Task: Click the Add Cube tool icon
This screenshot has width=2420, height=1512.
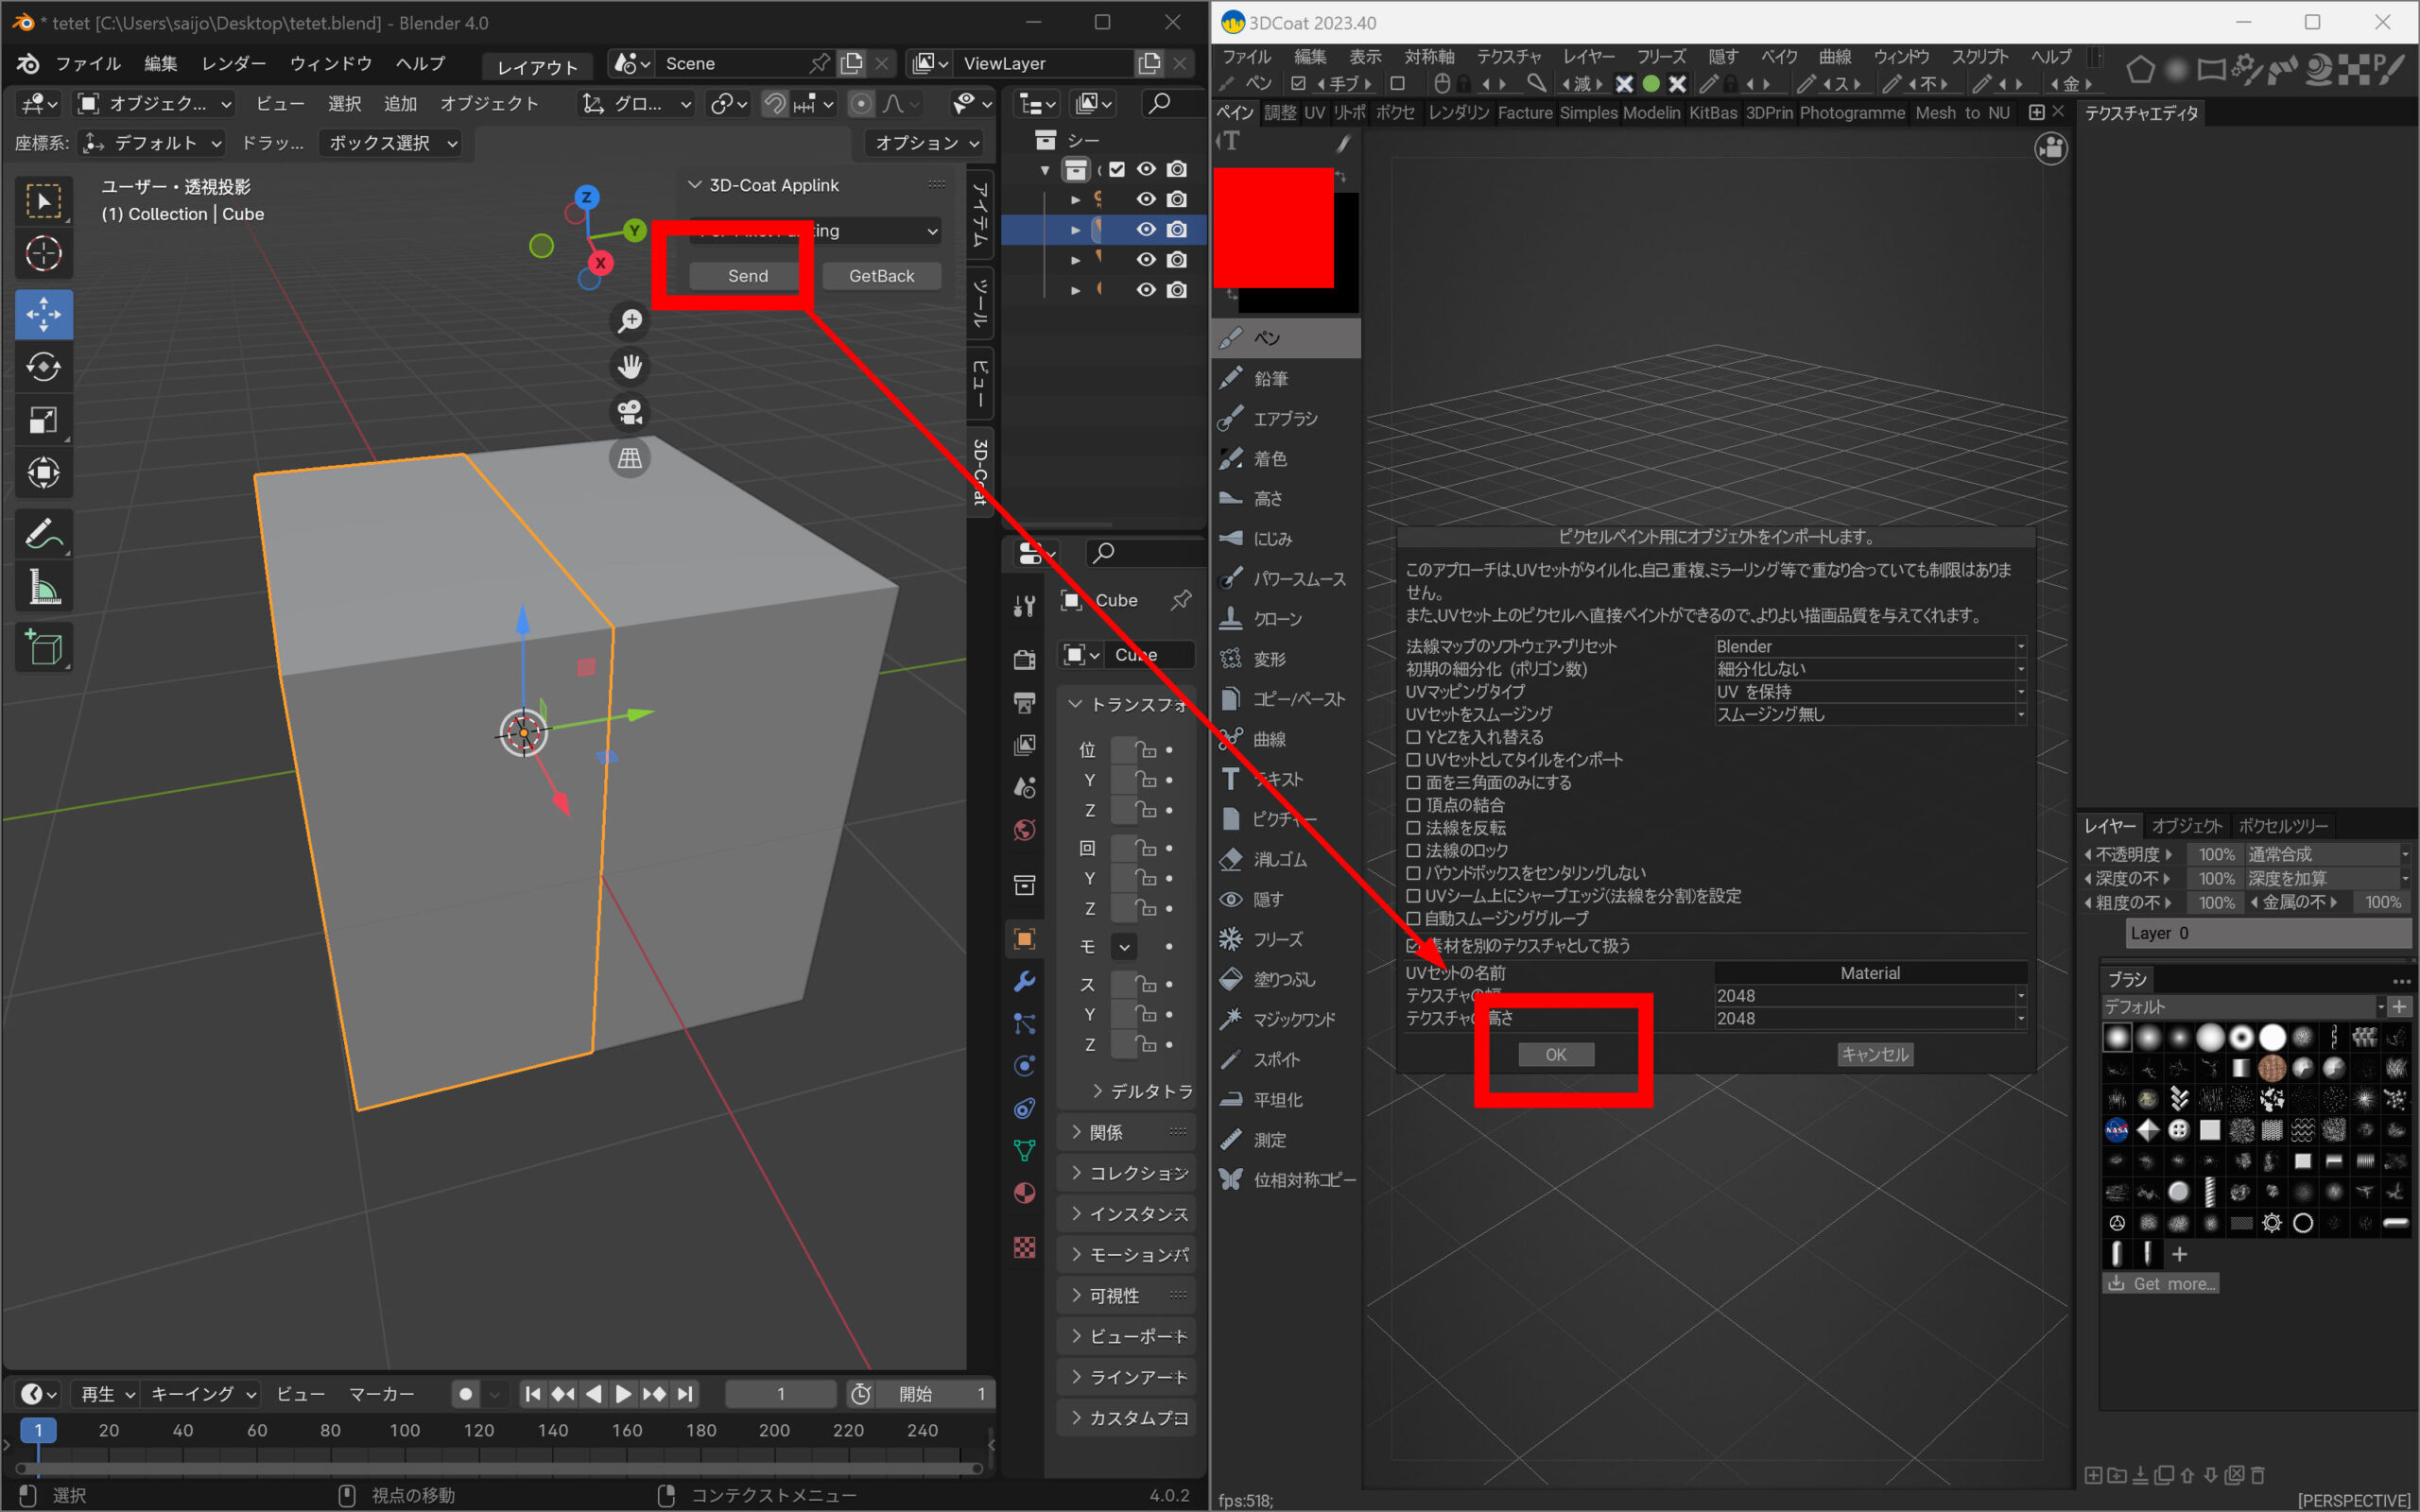Action: coord(43,648)
